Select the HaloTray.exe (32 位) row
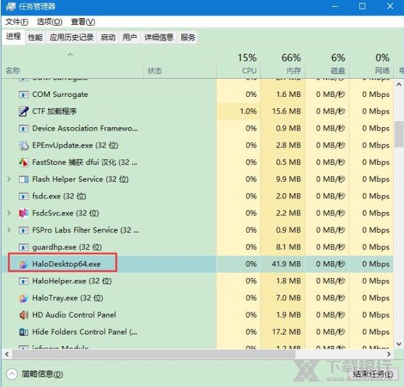This screenshot has height=387, width=404. (198, 298)
